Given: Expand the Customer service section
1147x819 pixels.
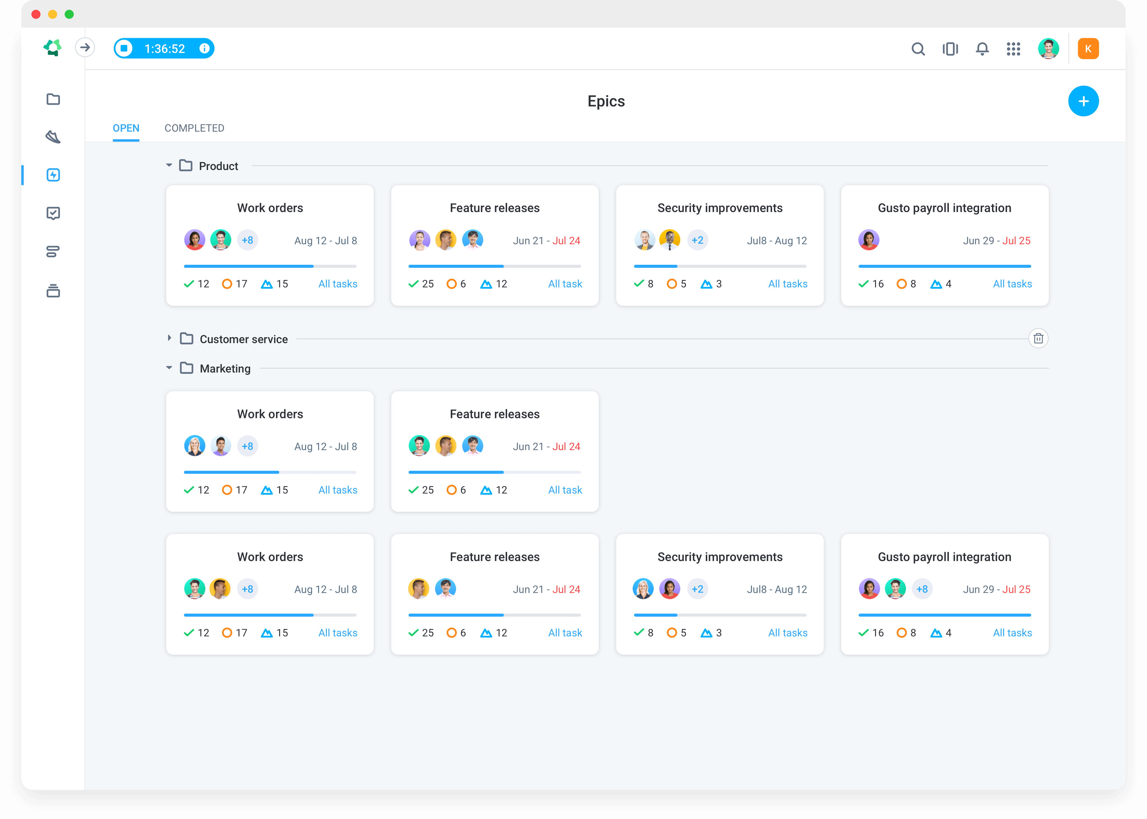Looking at the screenshot, I should [170, 338].
